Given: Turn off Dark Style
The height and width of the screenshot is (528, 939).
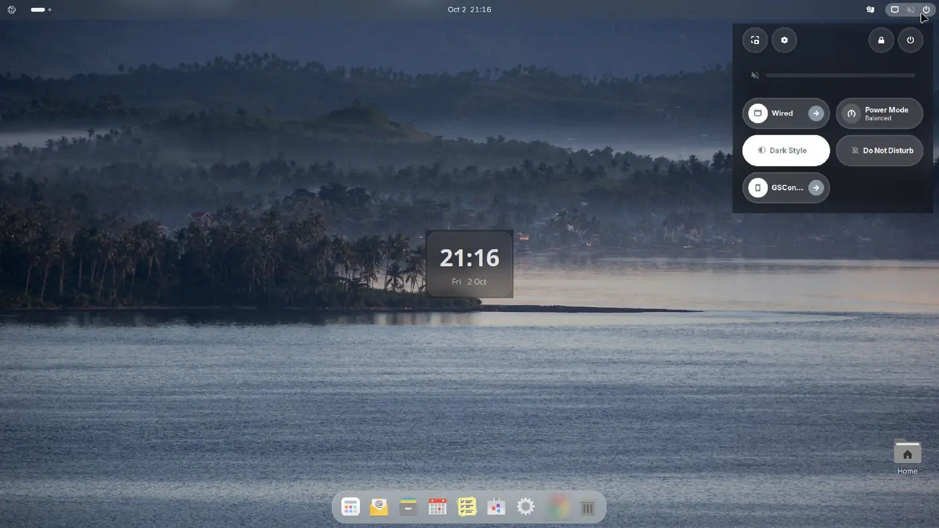Looking at the screenshot, I should (786, 151).
